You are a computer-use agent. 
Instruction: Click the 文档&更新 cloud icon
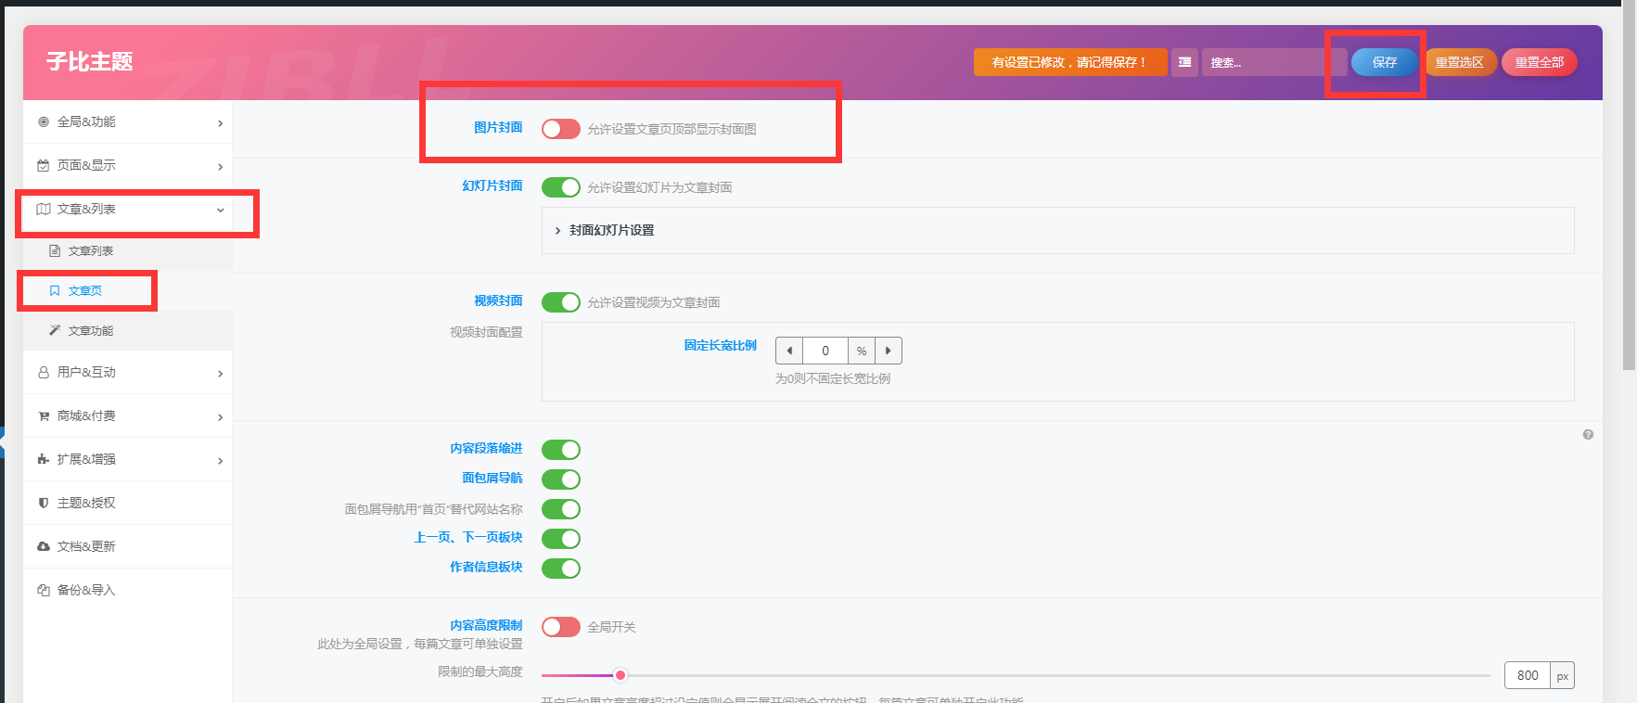tap(44, 546)
